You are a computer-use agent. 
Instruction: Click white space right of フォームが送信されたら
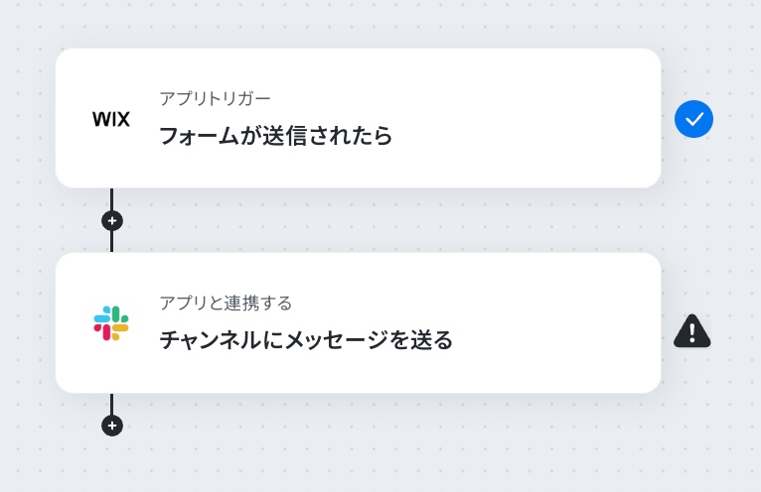(x=525, y=136)
